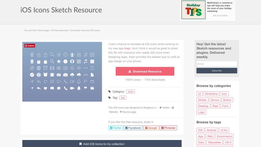The image size is (261, 147).
Task: Select the Web tag
Action: [210, 136]
